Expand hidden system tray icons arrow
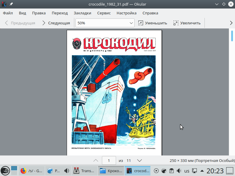The height and width of the screenshot is (176, 235). (202, 171)
